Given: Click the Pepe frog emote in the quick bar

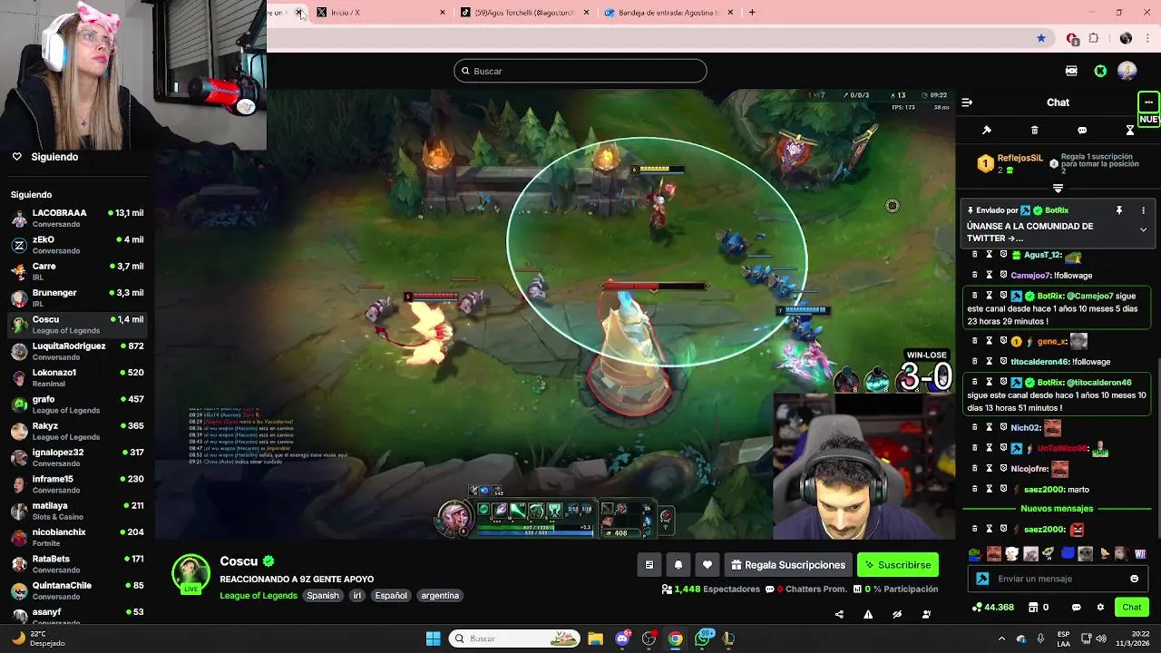Looking at the screenshot, I should 974,554.
